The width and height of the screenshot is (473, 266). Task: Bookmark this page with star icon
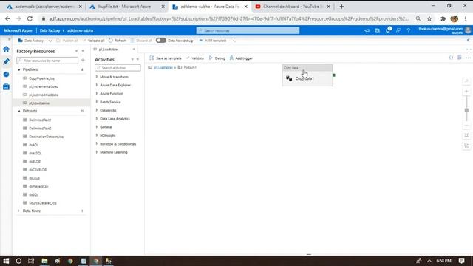pos(429,18)
